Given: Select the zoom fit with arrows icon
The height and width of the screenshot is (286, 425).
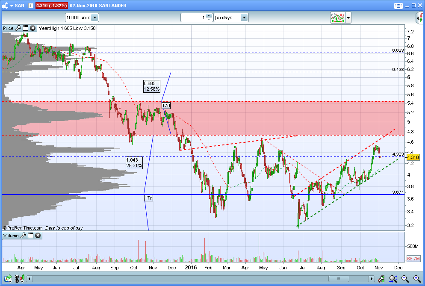Looking at the screenshot, I should coord(393,278).
